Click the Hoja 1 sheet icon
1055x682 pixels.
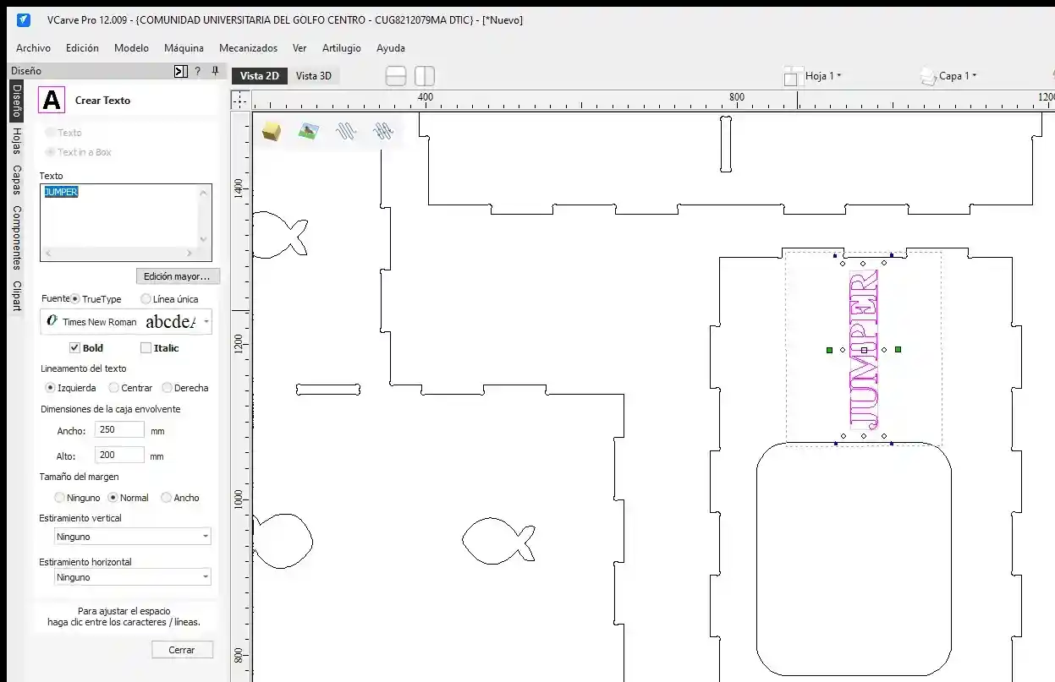[792, 76]
